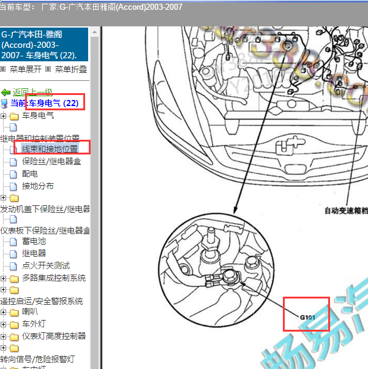Click the current category computer icon
This screenshot has width=368, height=369.
(4, 104)
